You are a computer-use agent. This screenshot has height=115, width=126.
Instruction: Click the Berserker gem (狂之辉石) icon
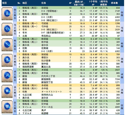(7, 107)
